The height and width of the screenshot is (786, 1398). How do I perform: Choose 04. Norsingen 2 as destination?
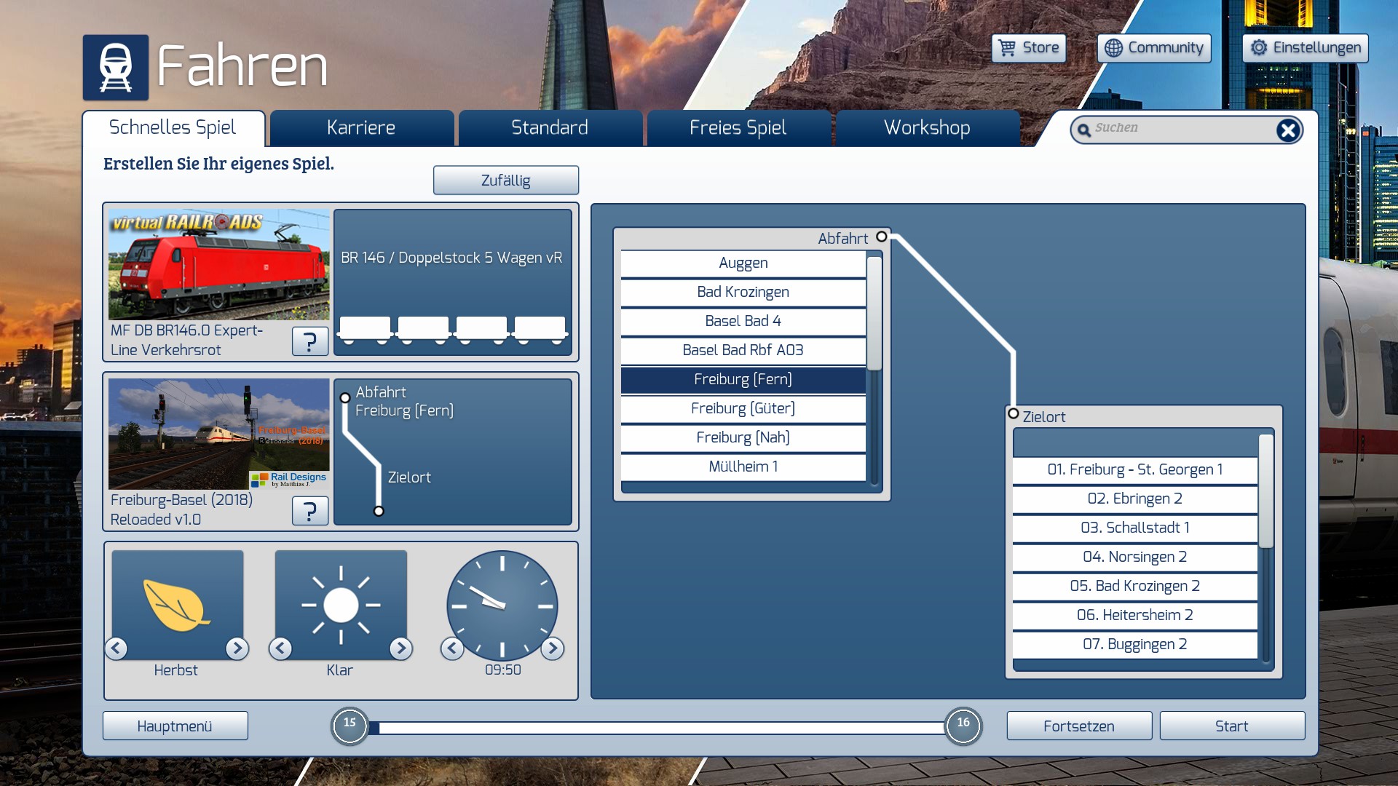[1134, 557]
